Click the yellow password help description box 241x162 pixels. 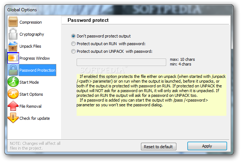[152, 95]
